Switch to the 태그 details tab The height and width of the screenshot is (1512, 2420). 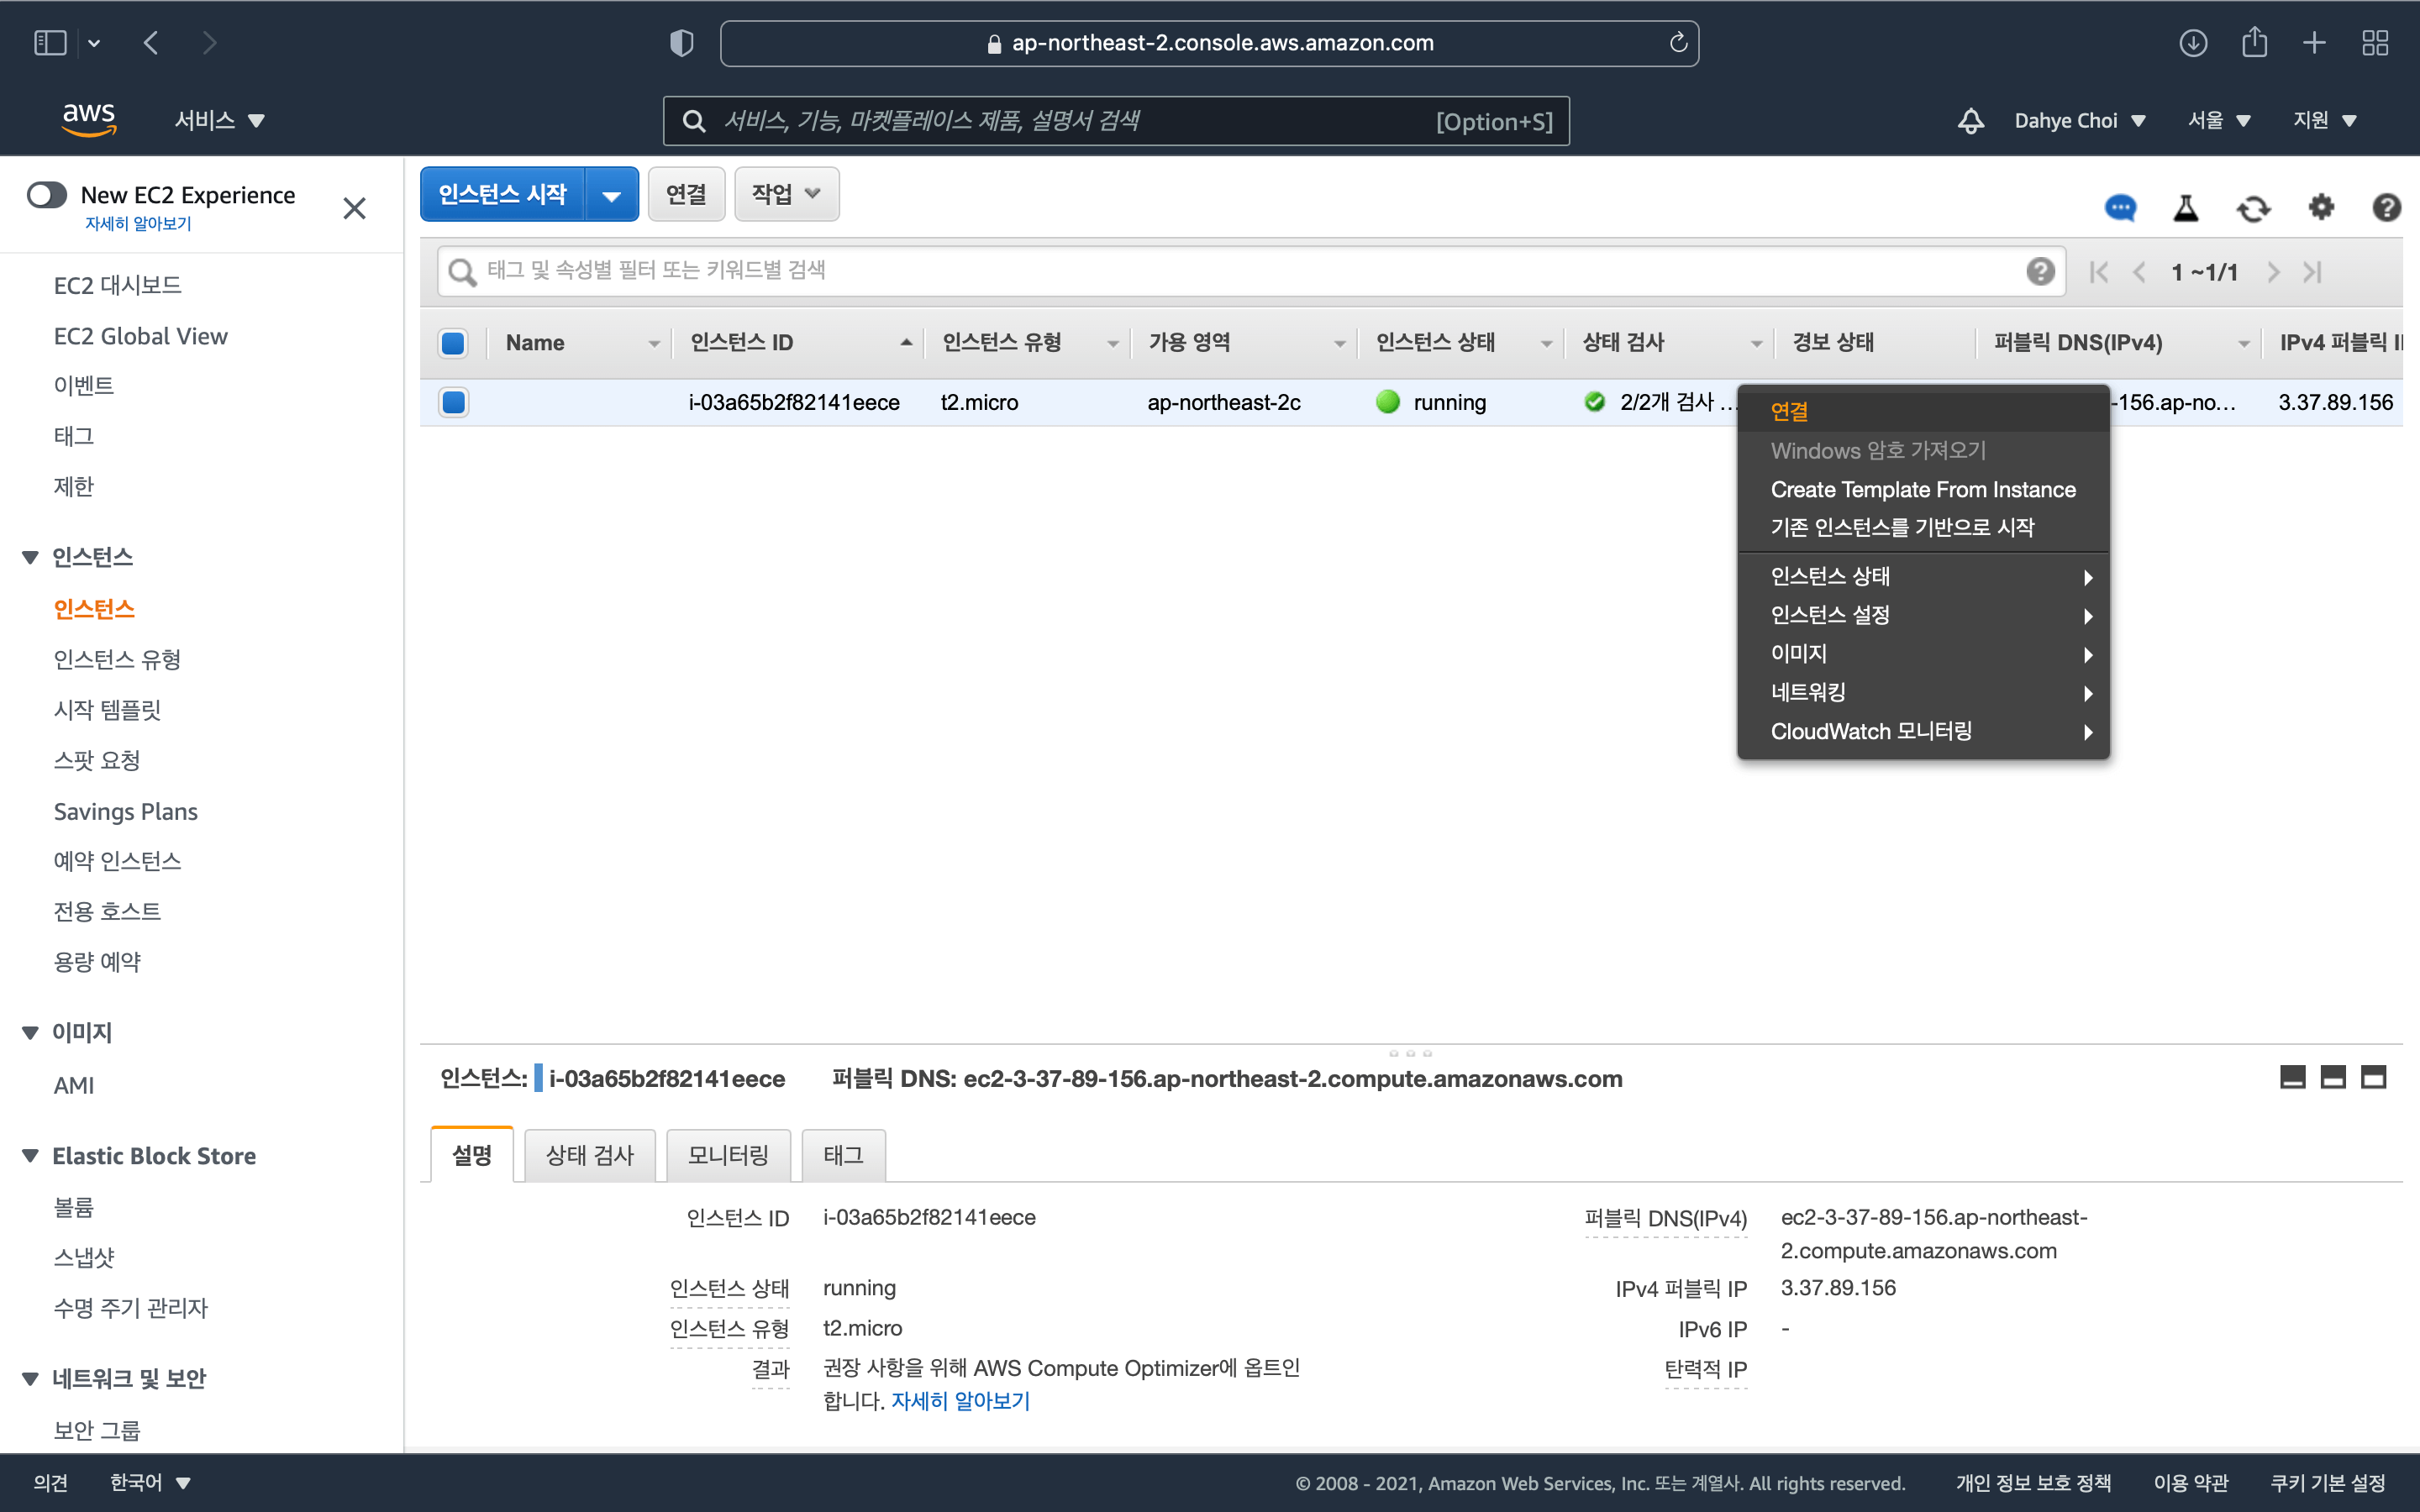pos(843,1155)
